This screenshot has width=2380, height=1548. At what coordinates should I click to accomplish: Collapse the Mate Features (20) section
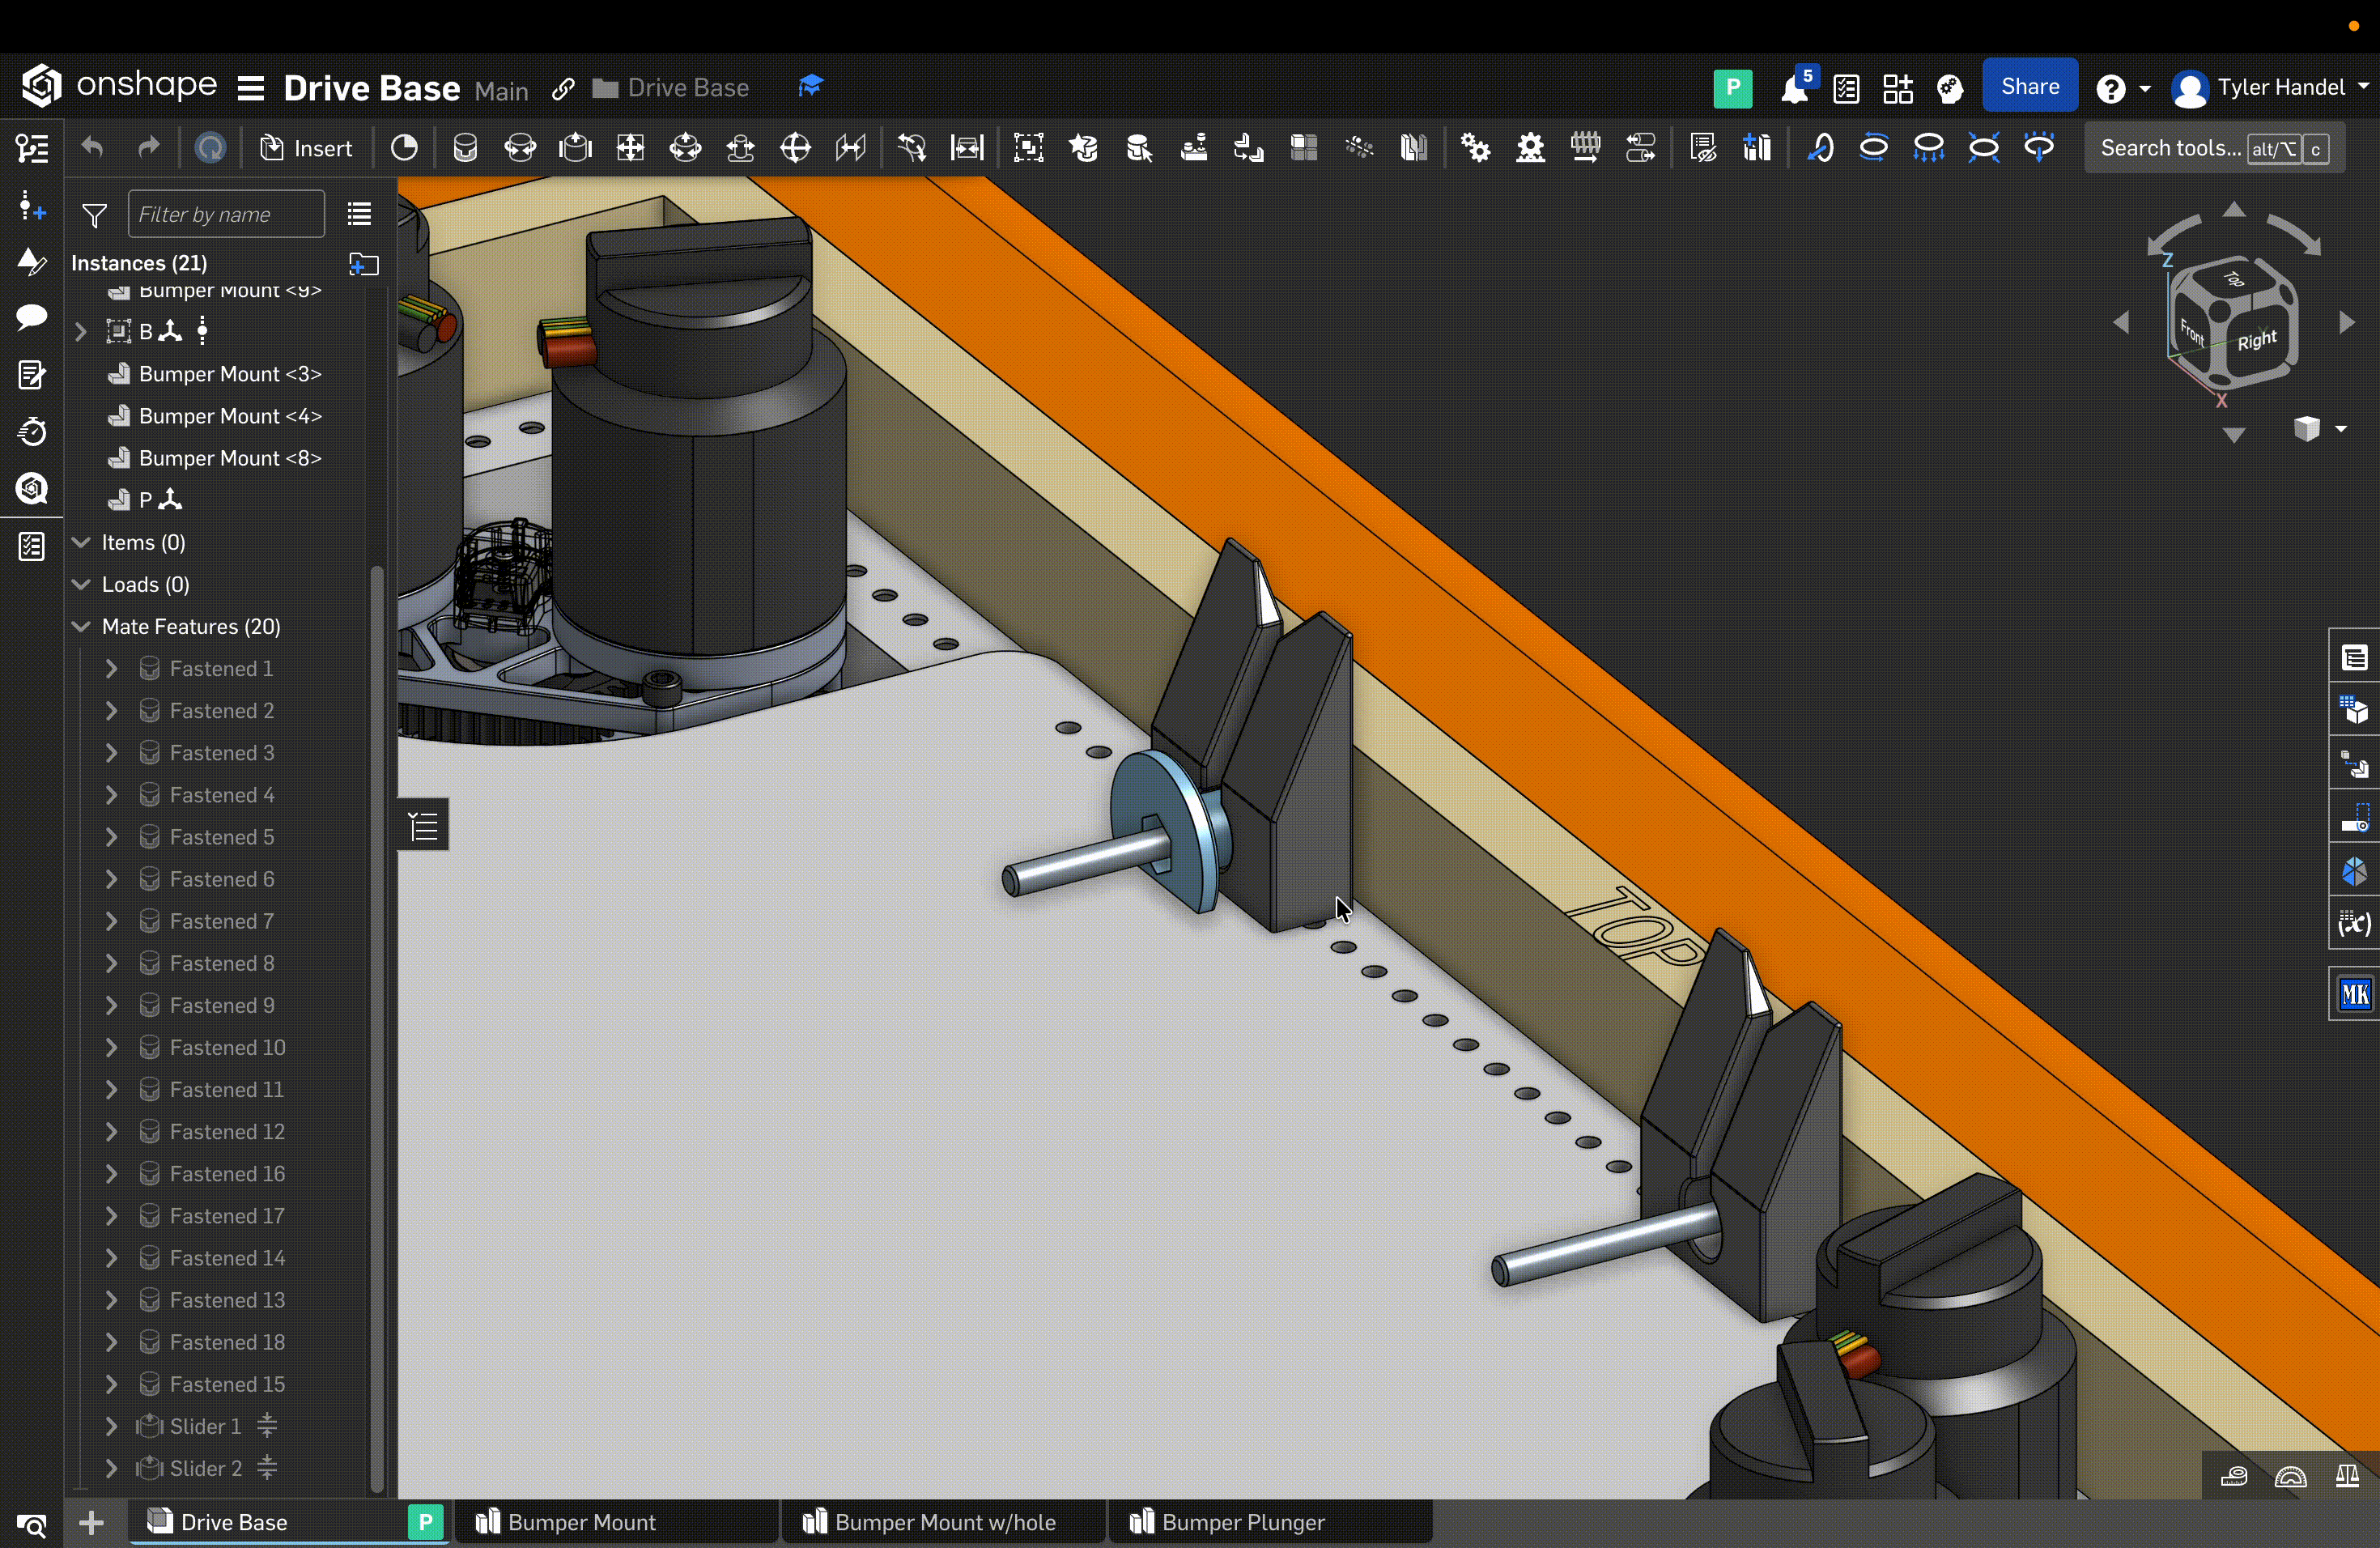[x=82, y=627]
